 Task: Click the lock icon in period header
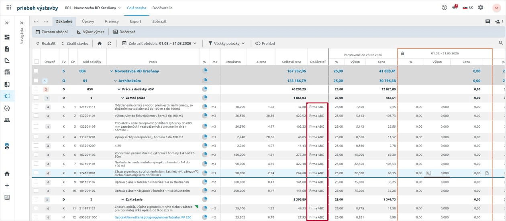coord(402,53)
